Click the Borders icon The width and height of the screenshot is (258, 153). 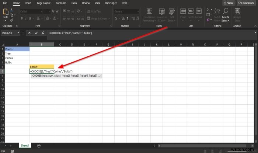39,18
